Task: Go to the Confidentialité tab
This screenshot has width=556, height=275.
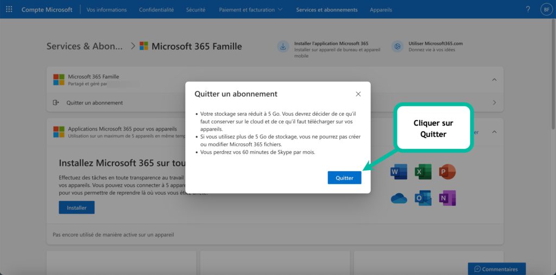Action: pyautogui.click(x=156, y=10)
